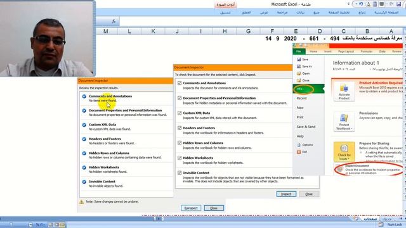Click the Redo arrow icon in quick access toolbar

point(392,4)
